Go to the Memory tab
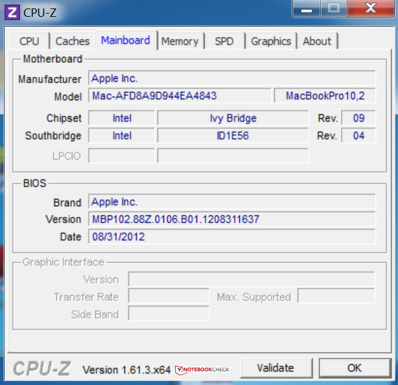This screenshot has height=385, width=398. pyautogui.click(x=180, y=41)
